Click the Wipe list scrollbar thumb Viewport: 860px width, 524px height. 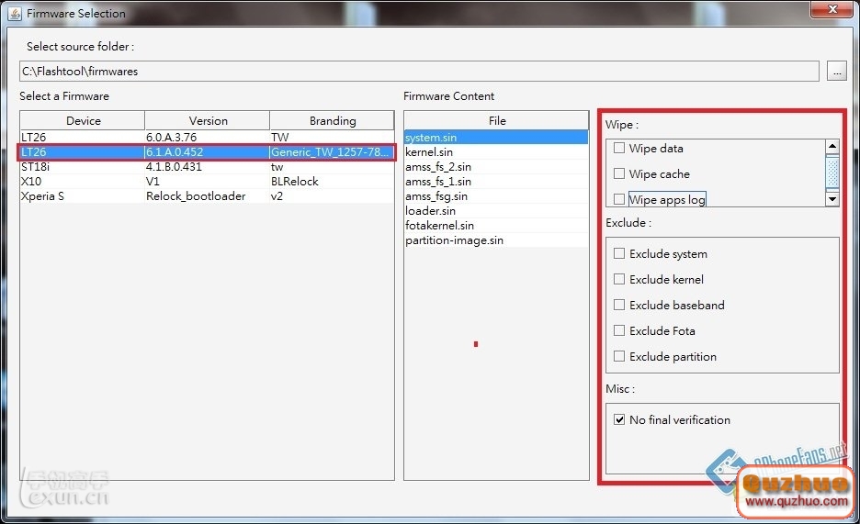[x=832, y=172]
